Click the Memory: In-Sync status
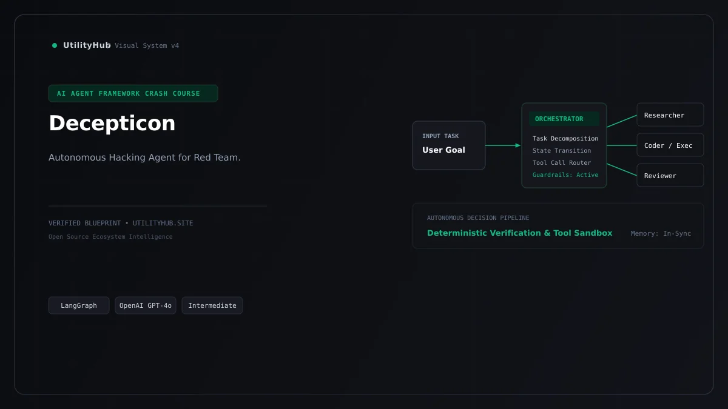This screenshot has width=728, height=409. click(661, 234)
